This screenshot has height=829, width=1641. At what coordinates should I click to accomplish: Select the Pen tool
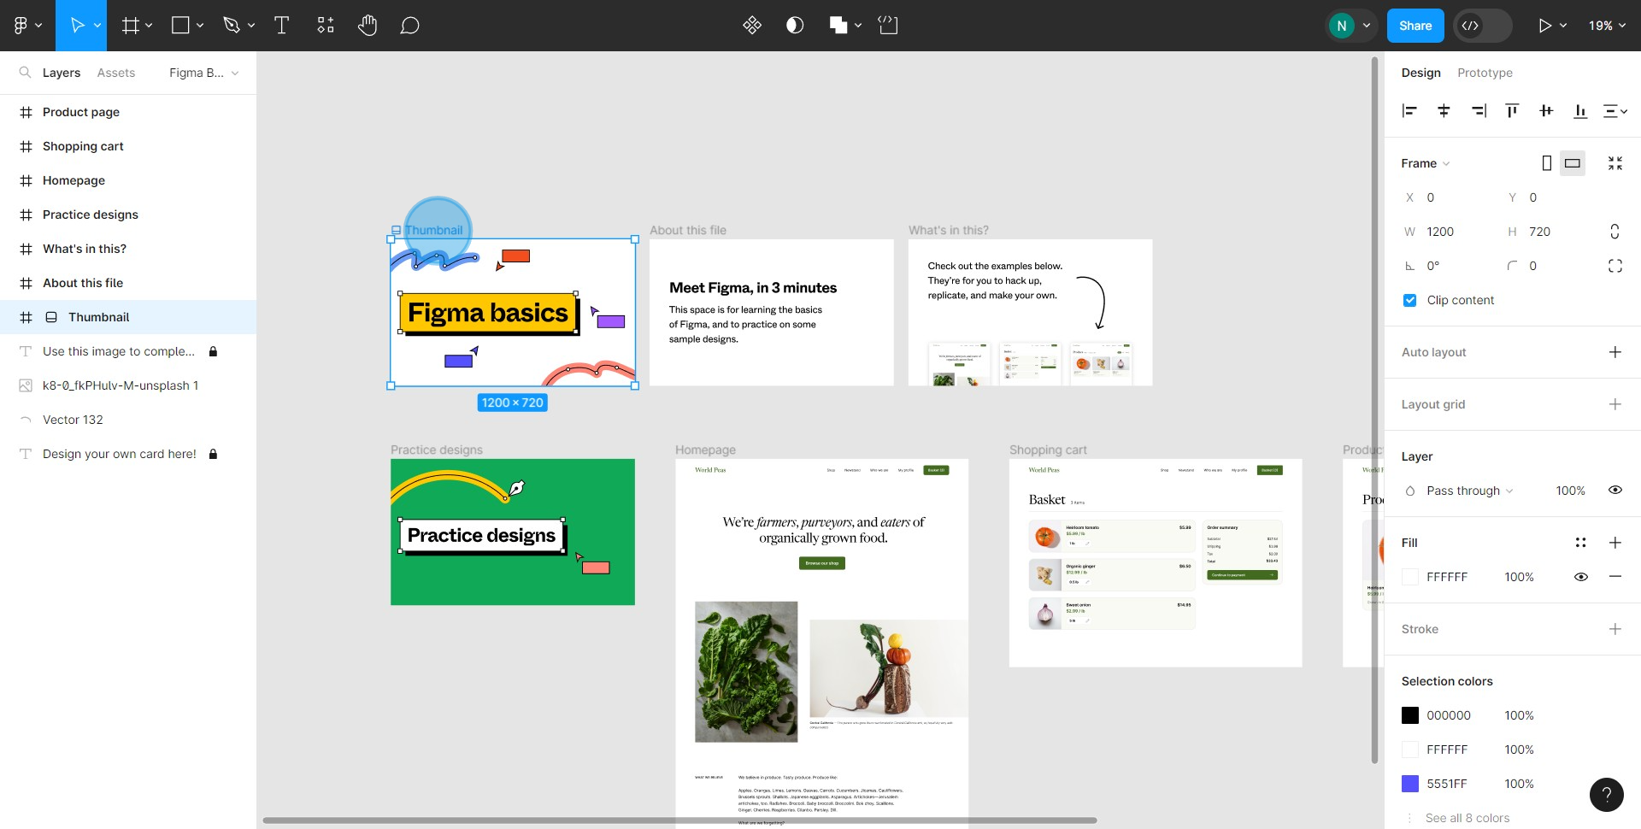click(x=231, y=26)
